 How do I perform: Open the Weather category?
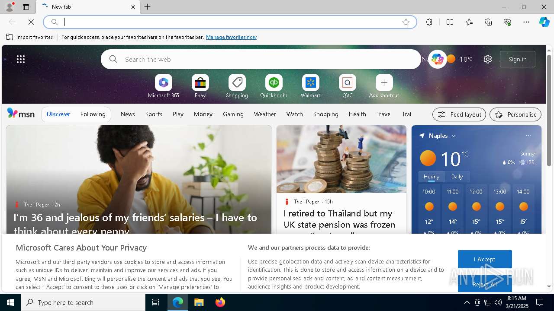(x=265, y=114)
